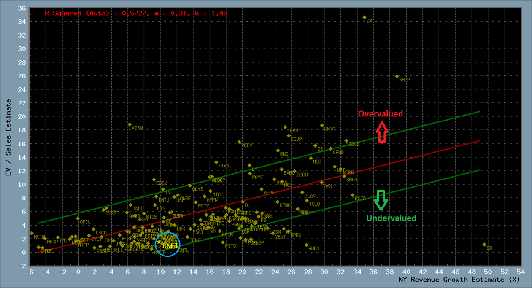Click the "PAYC" ticker label
532x288 pixels.
258,177
